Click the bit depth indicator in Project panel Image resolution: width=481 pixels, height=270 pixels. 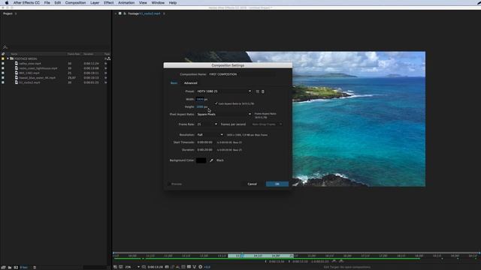pos(23,267)
